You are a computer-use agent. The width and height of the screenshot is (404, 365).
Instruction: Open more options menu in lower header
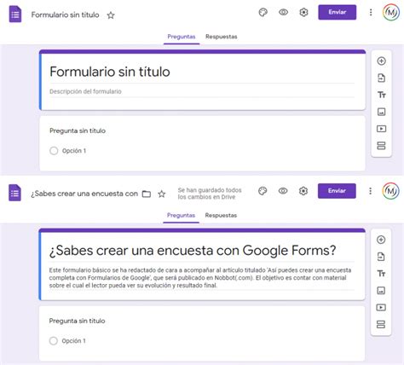(371, 191)
